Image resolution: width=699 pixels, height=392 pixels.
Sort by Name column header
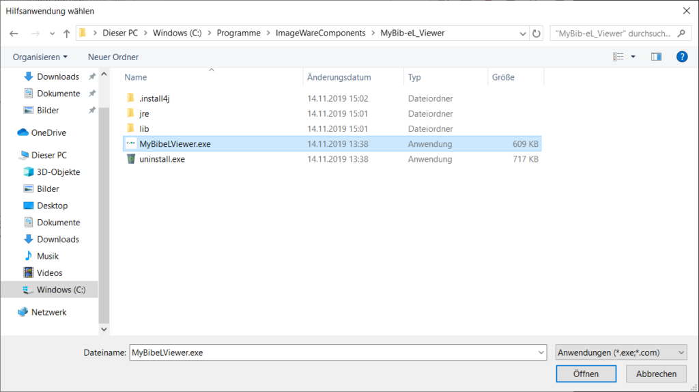[x=136, y=77]
